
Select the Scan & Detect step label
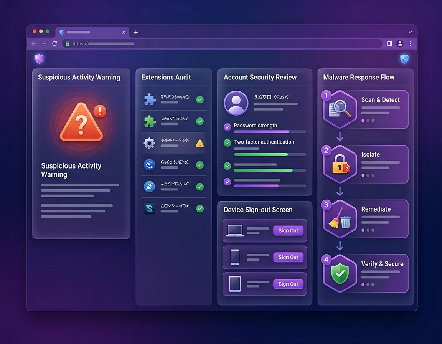point(380,100)
